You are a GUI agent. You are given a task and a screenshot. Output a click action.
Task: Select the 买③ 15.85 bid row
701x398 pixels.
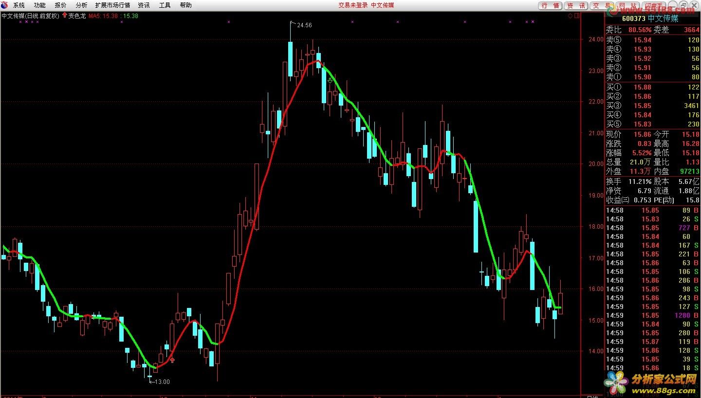coord(652,106)
